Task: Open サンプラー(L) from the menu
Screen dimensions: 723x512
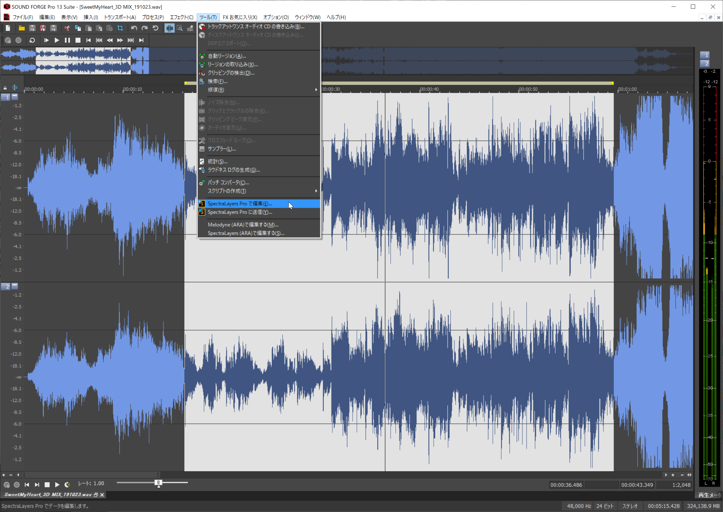Action: point(259,149)
